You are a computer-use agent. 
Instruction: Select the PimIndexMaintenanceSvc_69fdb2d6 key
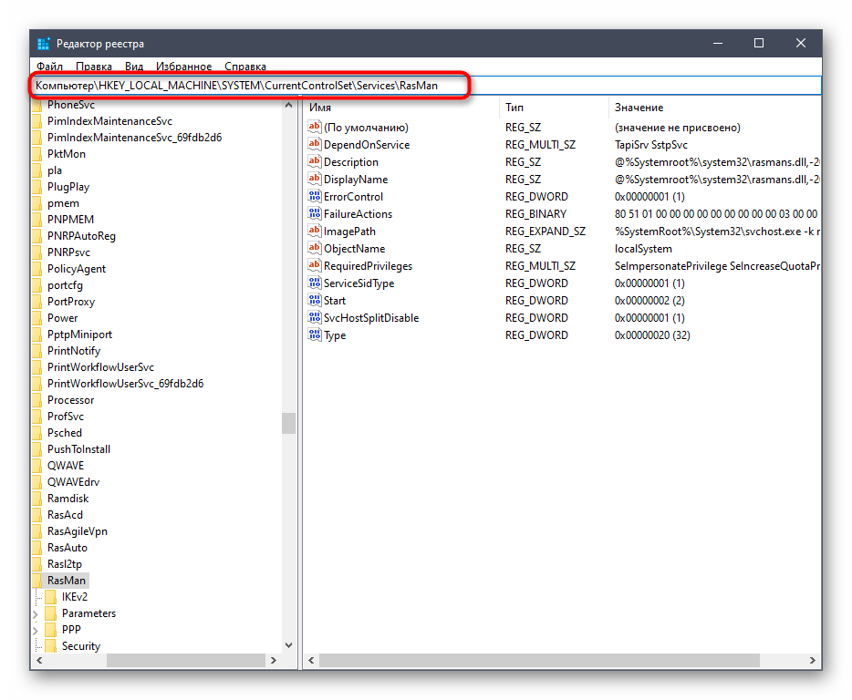click(134, 138)
